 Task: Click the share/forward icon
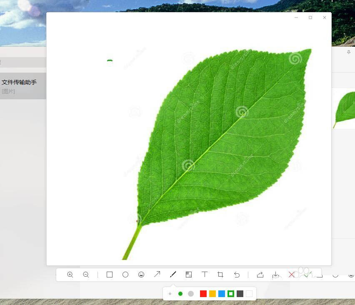pyautogui.click(x=260, y=275)
